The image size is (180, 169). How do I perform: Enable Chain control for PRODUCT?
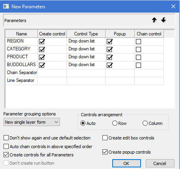138,57
